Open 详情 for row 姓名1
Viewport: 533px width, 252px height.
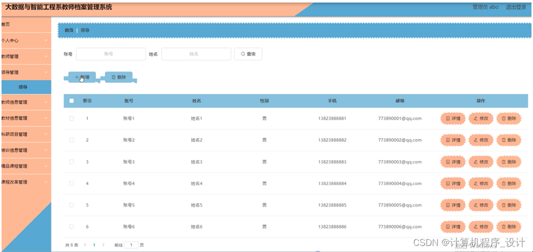(453, 119)
